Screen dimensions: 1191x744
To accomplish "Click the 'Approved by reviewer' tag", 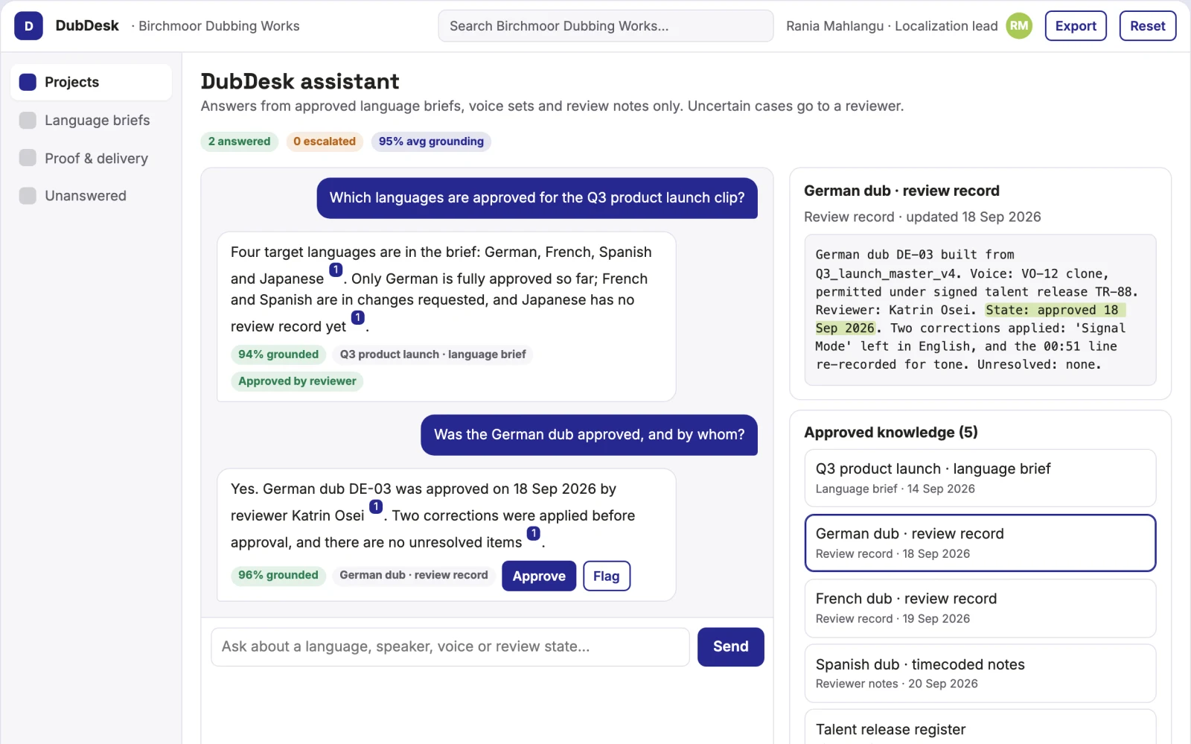I will 297,381.
